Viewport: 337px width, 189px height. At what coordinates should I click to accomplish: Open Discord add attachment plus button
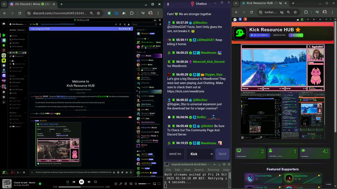click(32, 172)
